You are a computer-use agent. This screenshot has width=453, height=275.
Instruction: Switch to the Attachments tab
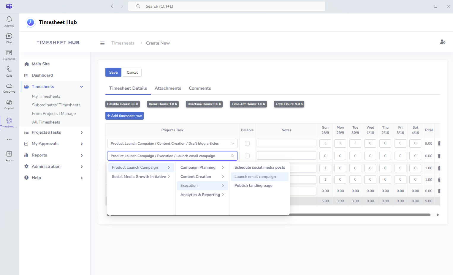click(x=168, y=88)
